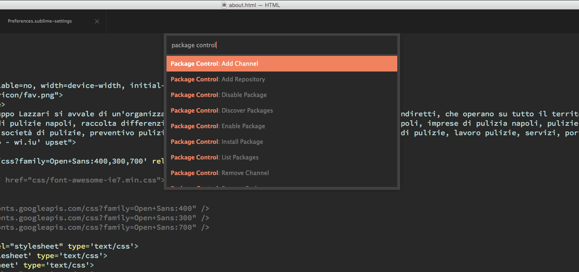
Task: Click the wi.iu' upset code line
Action: coord(38,142)
